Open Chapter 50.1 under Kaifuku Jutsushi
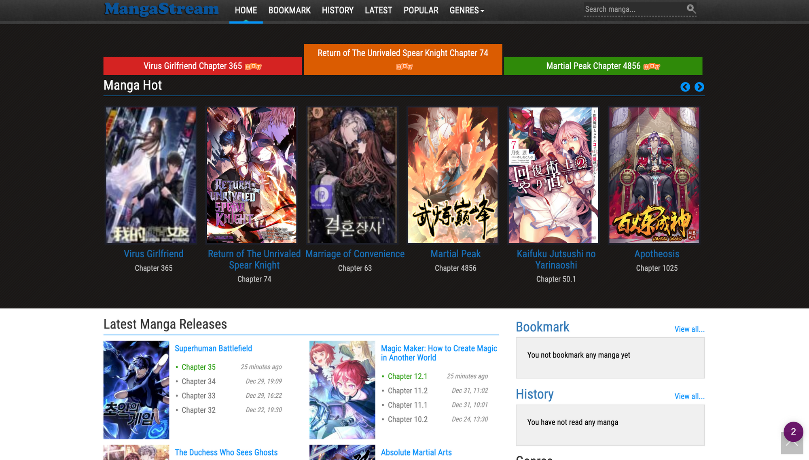809x460 pixels. [556, 279]
